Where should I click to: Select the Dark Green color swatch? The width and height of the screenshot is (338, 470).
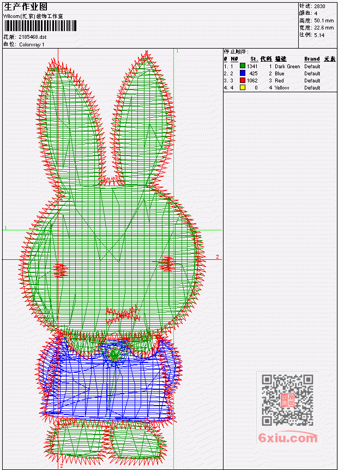coord(243,66)
